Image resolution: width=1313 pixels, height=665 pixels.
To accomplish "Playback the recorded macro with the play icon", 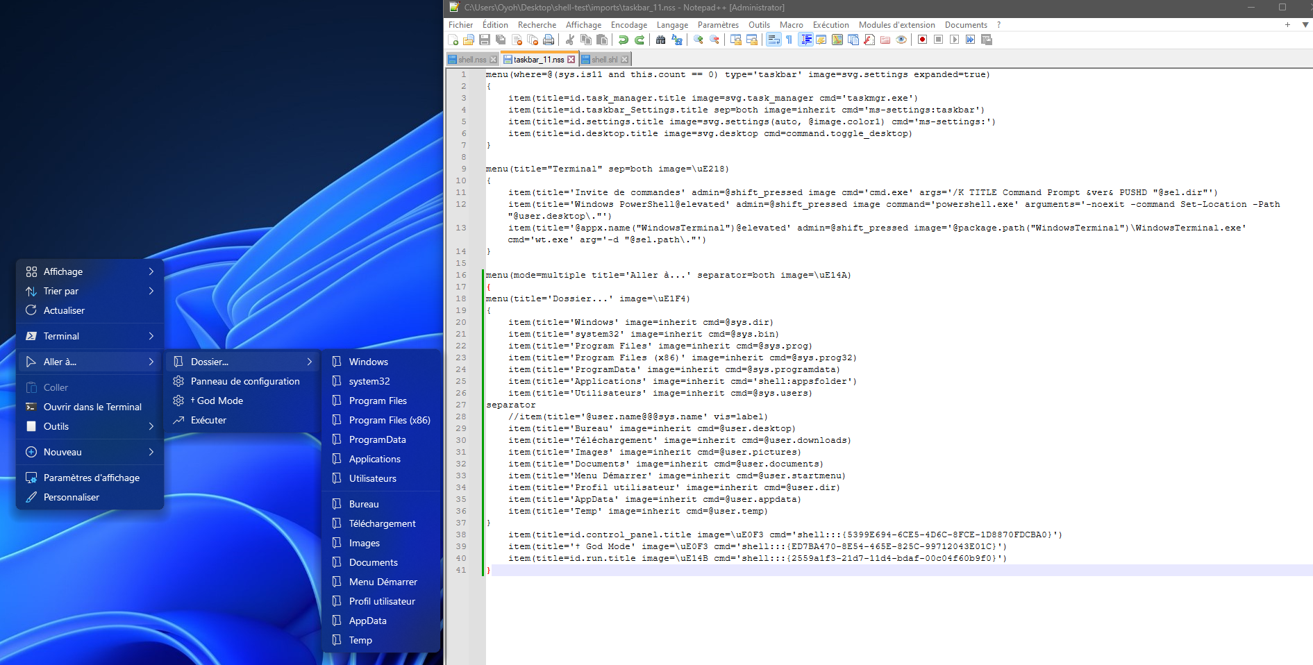I will click(953, 40).
